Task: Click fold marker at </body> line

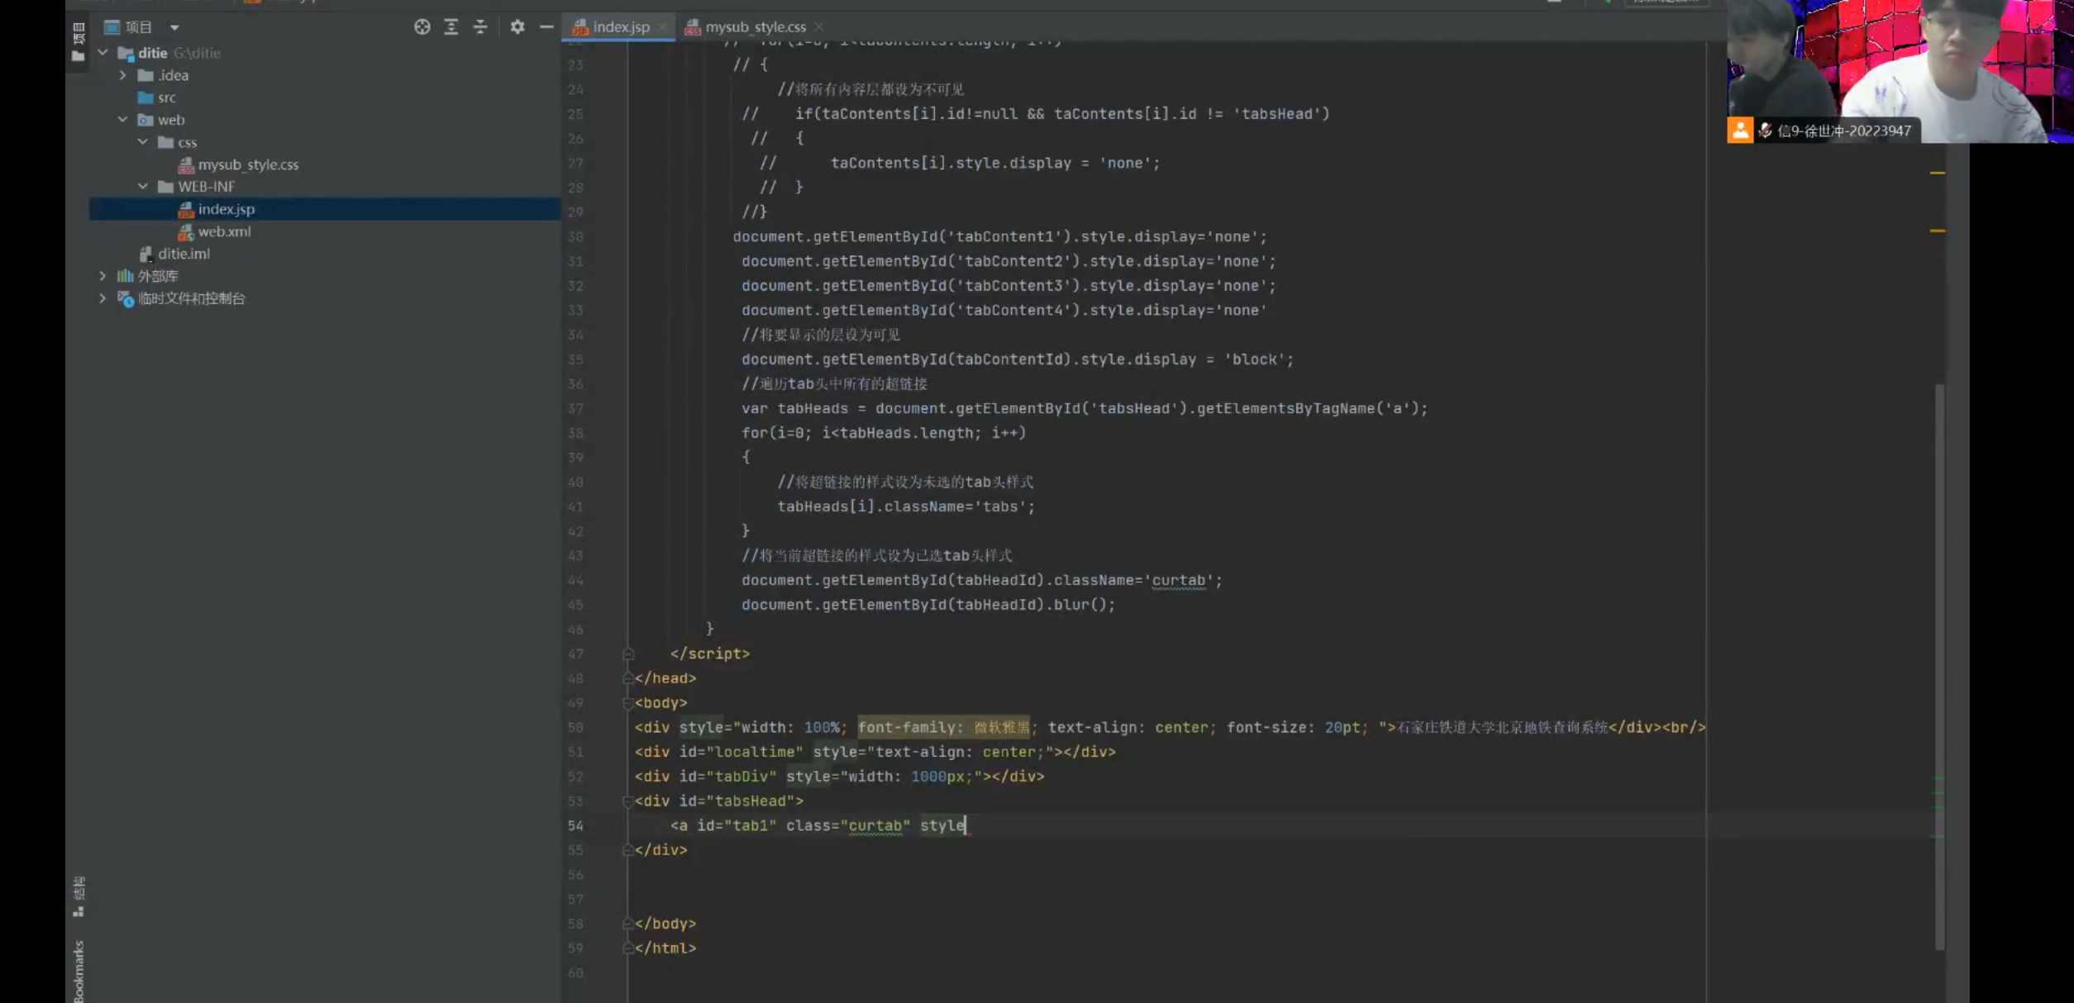Action: point(628,924)
